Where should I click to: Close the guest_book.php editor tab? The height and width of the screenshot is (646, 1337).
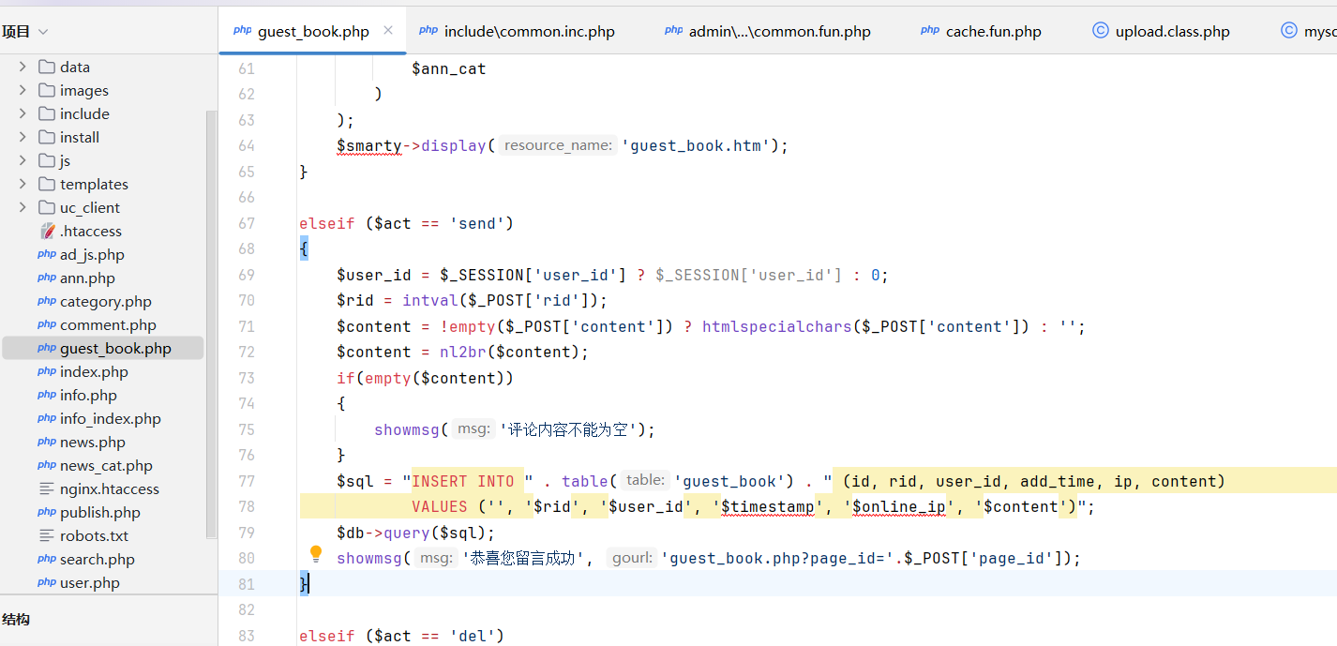pyautogui.click(x=388, y=31)
